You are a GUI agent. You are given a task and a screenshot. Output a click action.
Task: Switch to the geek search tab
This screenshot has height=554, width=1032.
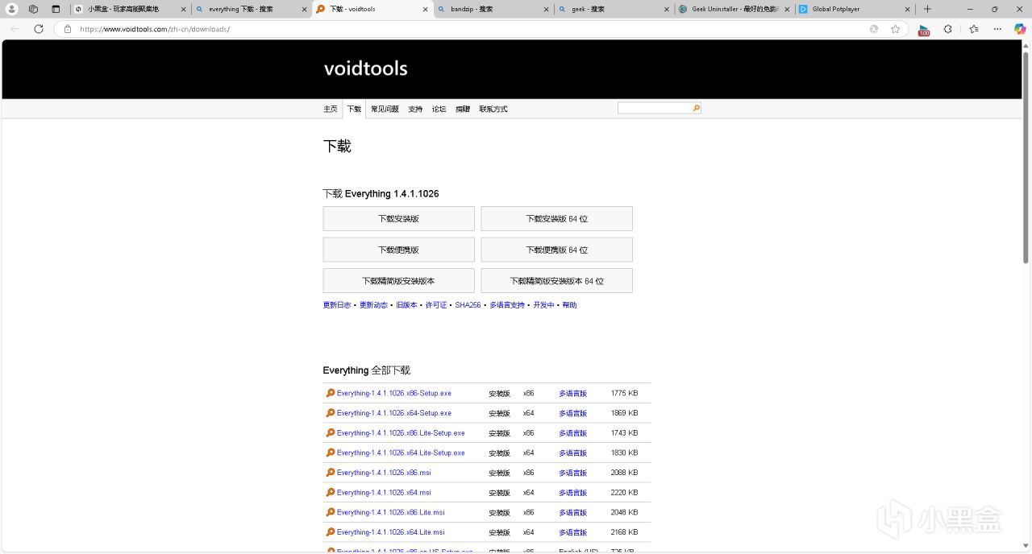(x=613, y=9)
